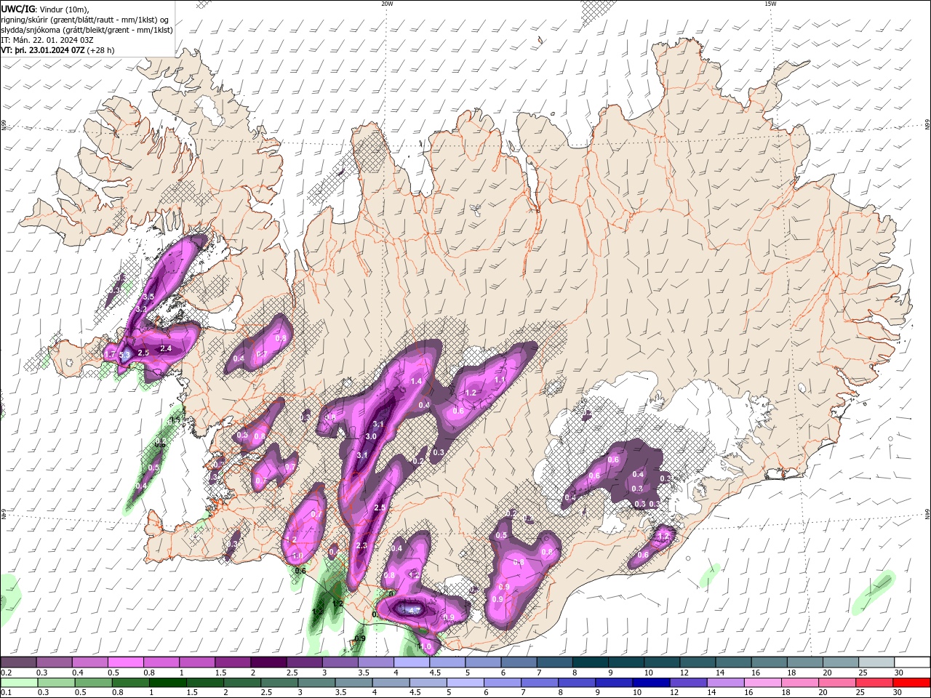Click the 'rigning/skúrir (grænt/blátt/rautt' legend description line
The height and width of the screenshot is (698, 931).
click(85, 20)
